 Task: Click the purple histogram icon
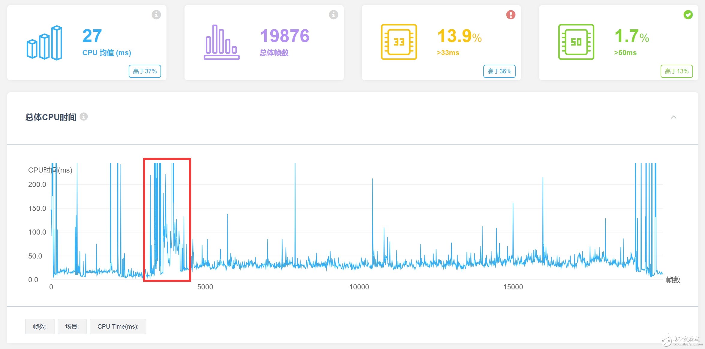point(221,43)
